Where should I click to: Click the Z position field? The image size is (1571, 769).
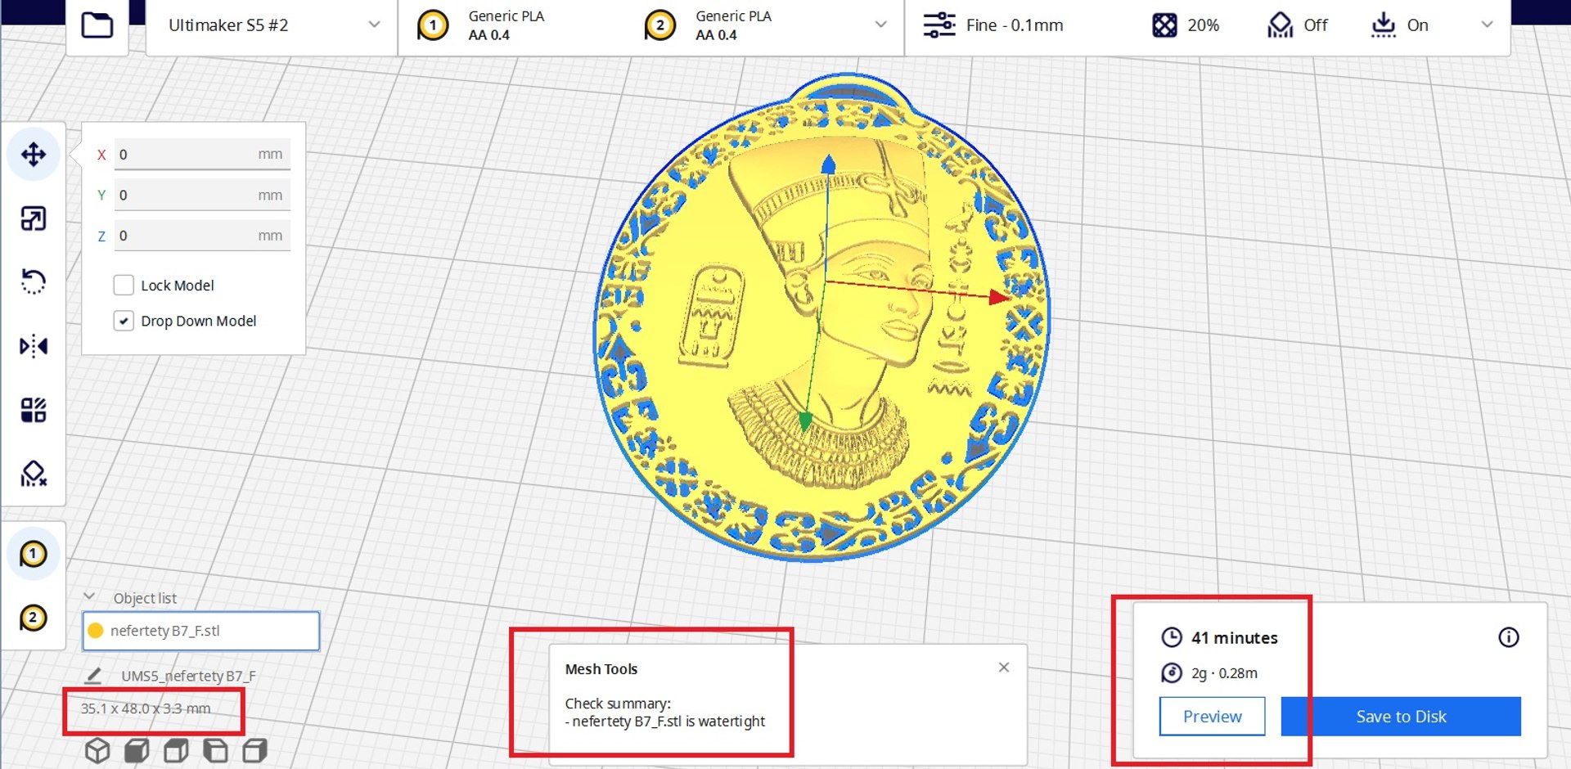pos(202,236)
